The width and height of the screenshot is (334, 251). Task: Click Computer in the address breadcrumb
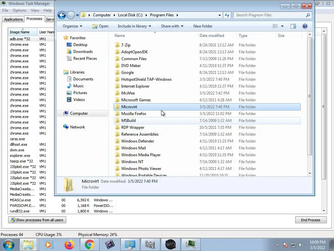tap(102, 15)
